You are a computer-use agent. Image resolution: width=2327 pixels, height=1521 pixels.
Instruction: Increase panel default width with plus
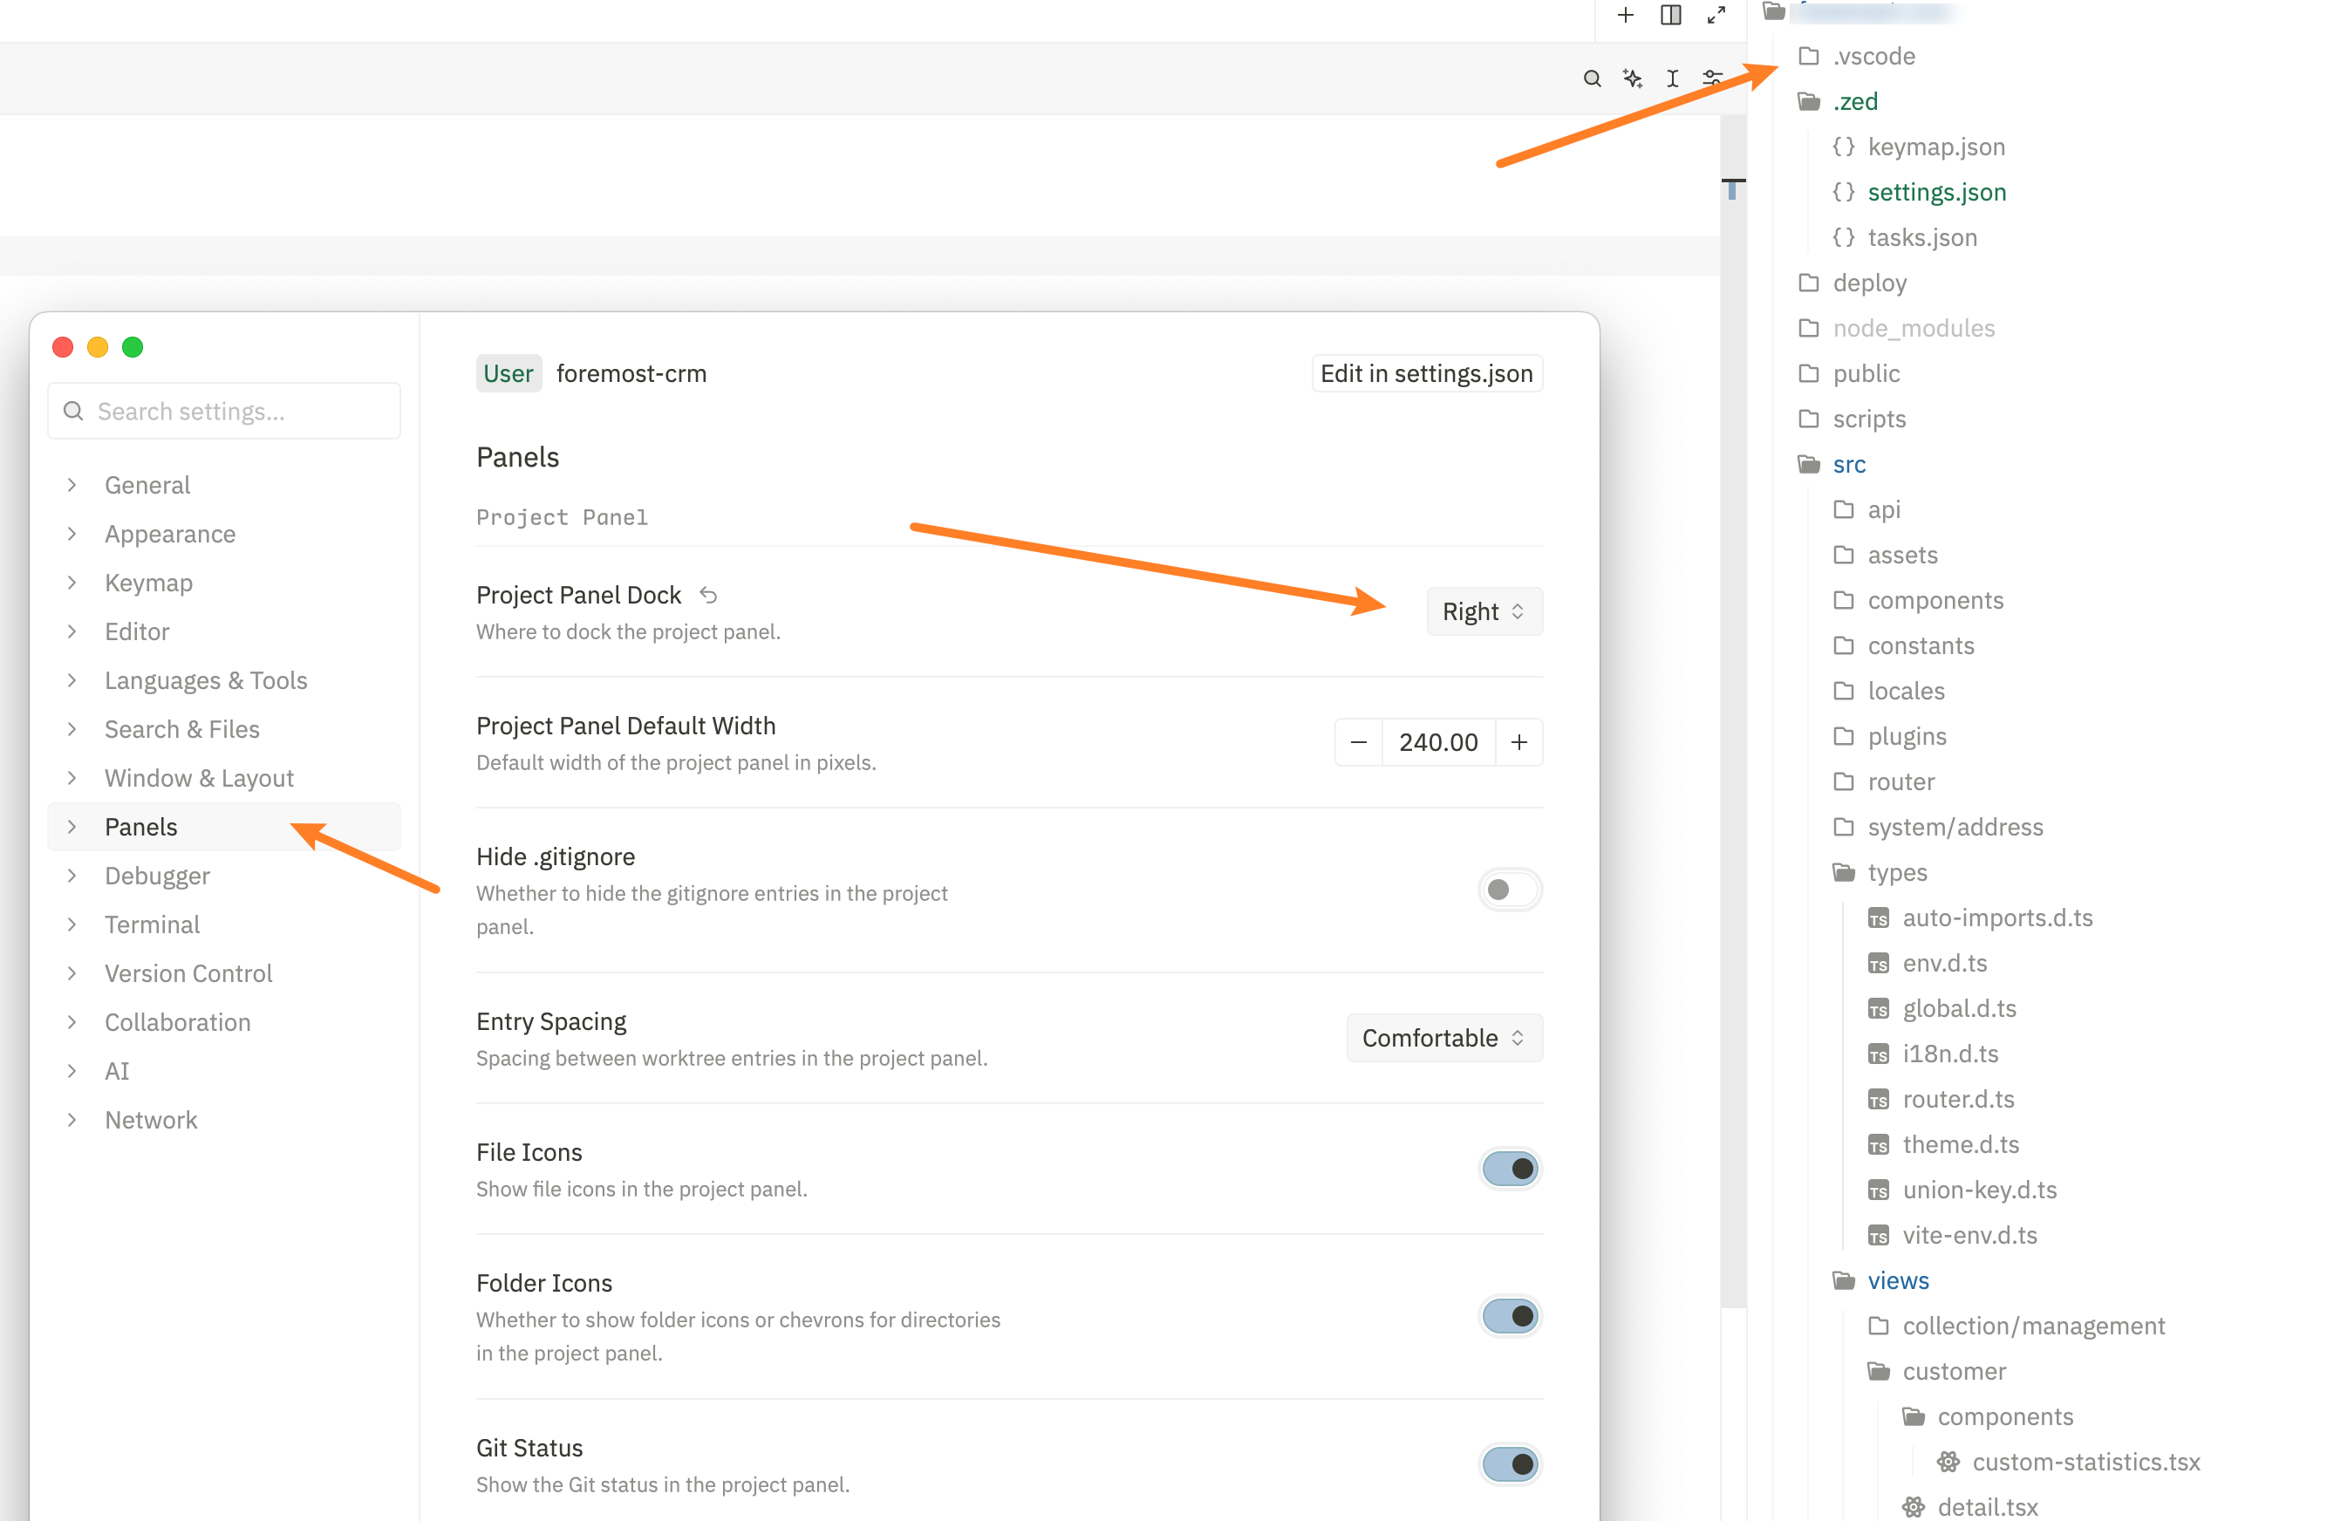tap(1518, 742)
